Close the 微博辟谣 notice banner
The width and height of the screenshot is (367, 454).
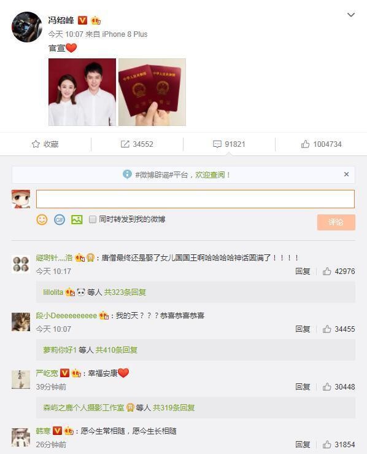point(346,174)
